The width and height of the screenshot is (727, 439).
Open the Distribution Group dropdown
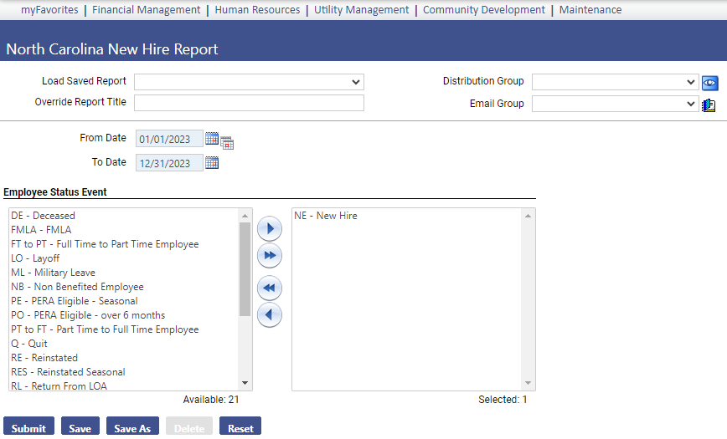[x=616, y=82]
